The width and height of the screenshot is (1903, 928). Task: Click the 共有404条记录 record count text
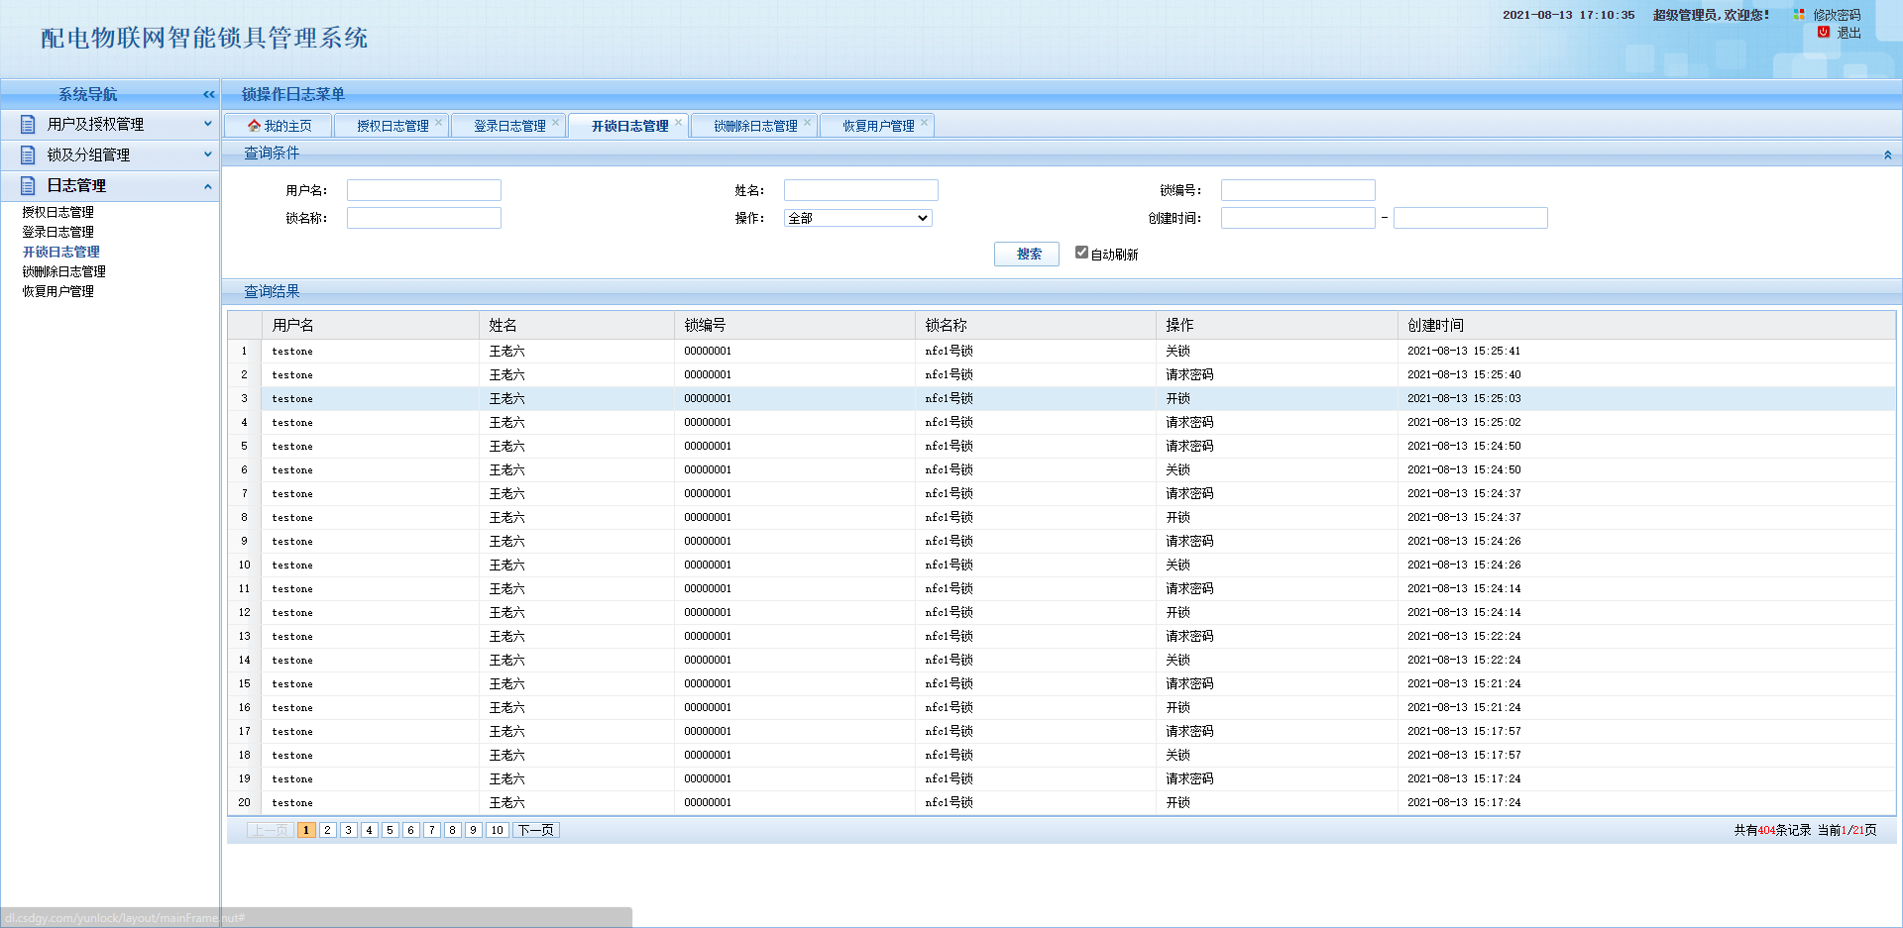coord(1772,830)
